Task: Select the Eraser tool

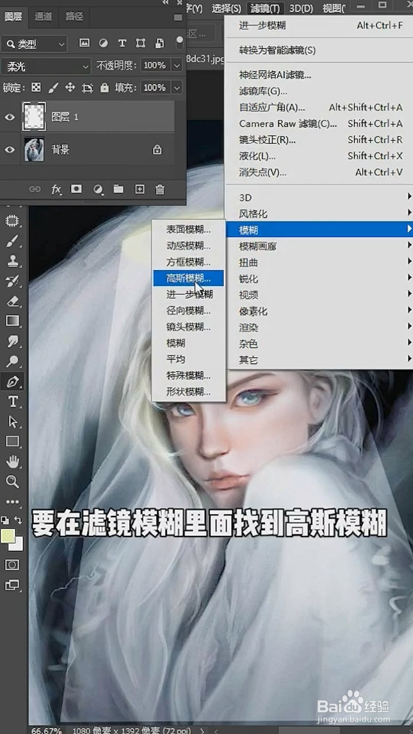Action: [13, 302]
